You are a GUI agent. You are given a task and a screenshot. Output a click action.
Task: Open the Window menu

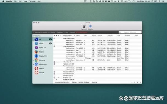pyautogui.click(x=32, y=1)
